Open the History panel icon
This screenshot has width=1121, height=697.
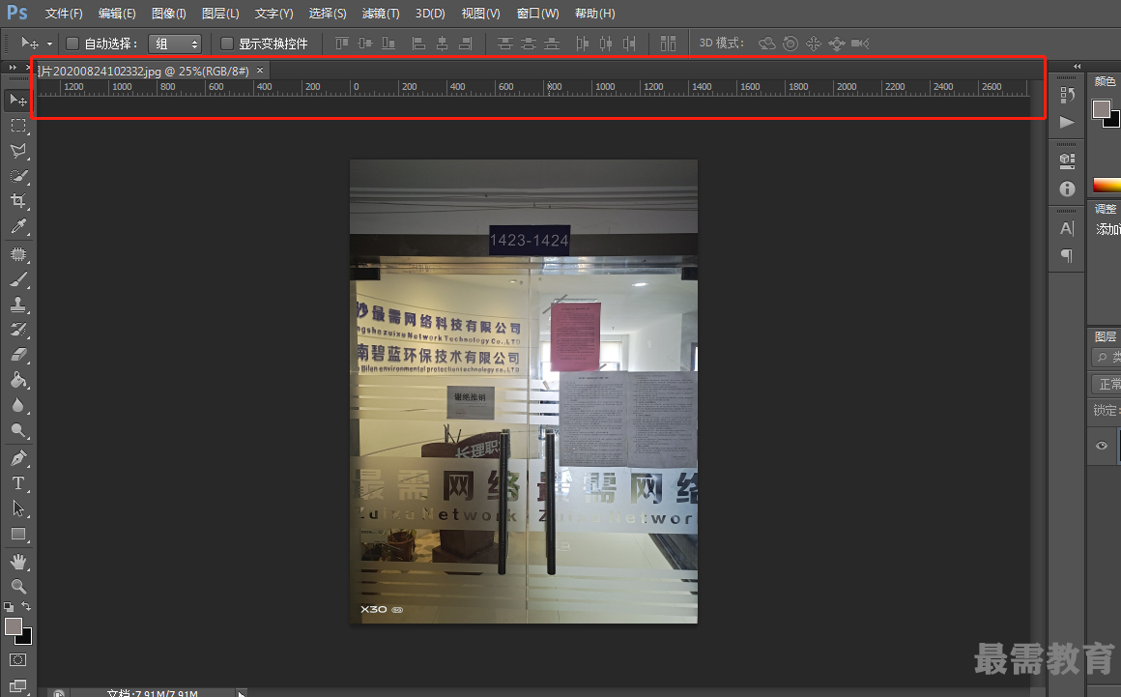point(1067,95)
